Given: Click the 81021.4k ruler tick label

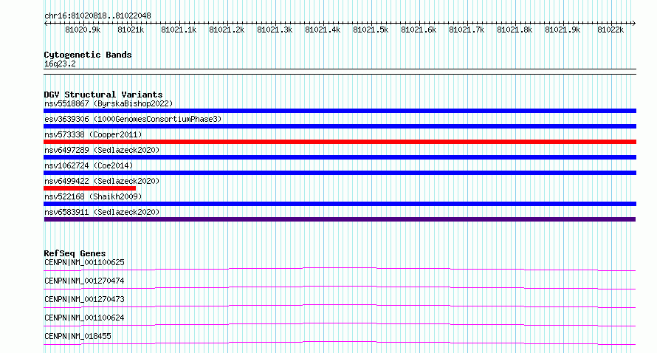Looking at the screenshot, I should click(x=323, y=30).
